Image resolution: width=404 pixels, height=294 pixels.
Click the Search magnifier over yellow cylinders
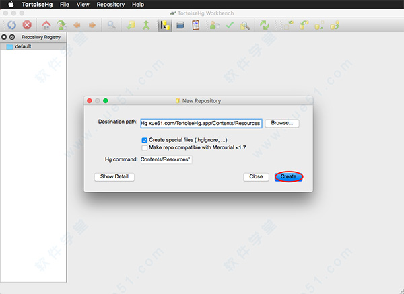[245, 26]
